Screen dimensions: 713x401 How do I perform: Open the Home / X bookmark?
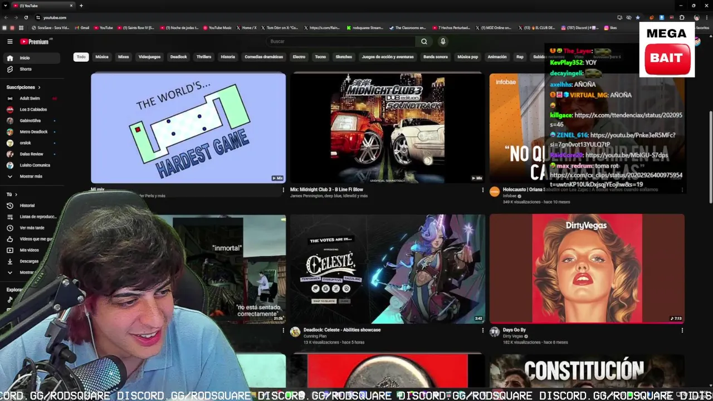tap(247, 27)
